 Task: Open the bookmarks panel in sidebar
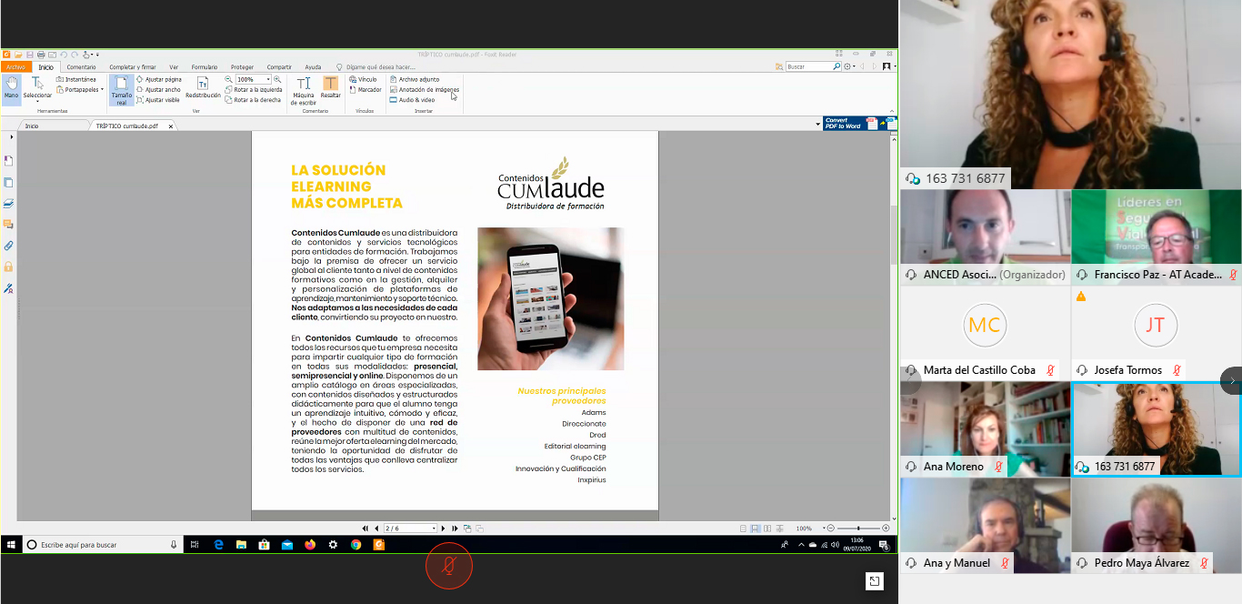tap(8, 160)
